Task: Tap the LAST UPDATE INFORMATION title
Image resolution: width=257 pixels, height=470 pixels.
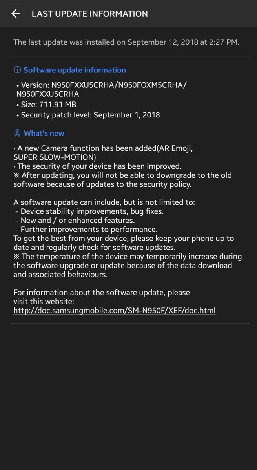Action: click(90, 14)
